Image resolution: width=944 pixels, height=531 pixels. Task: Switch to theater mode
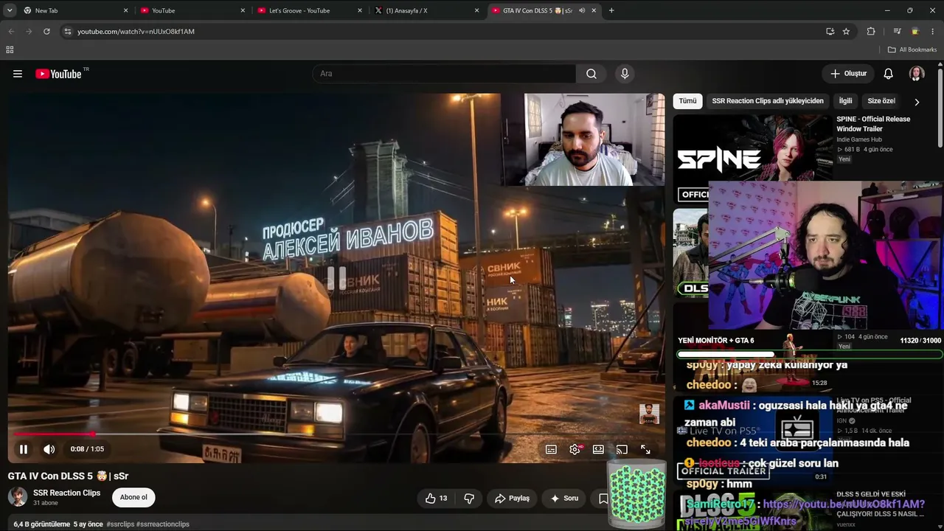[598, 449]
